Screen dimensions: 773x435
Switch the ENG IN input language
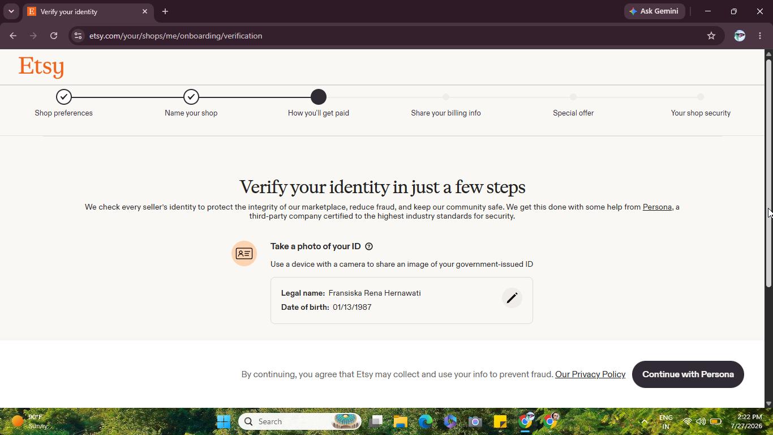point(666,421)
